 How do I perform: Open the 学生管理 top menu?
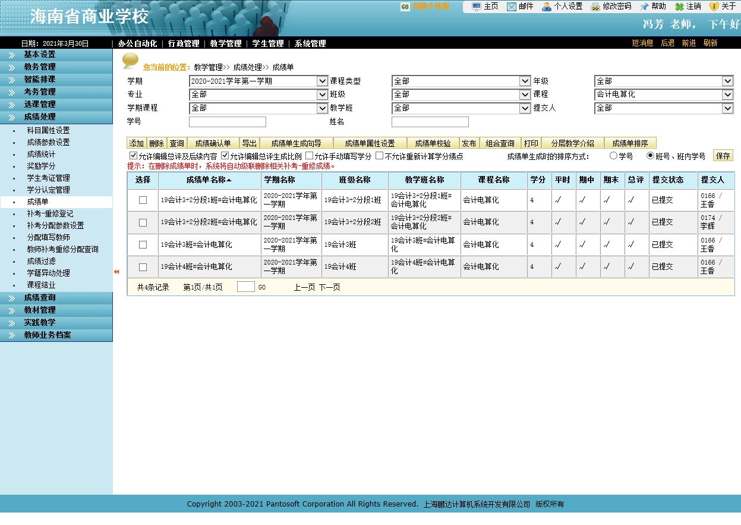pos(268,43)
